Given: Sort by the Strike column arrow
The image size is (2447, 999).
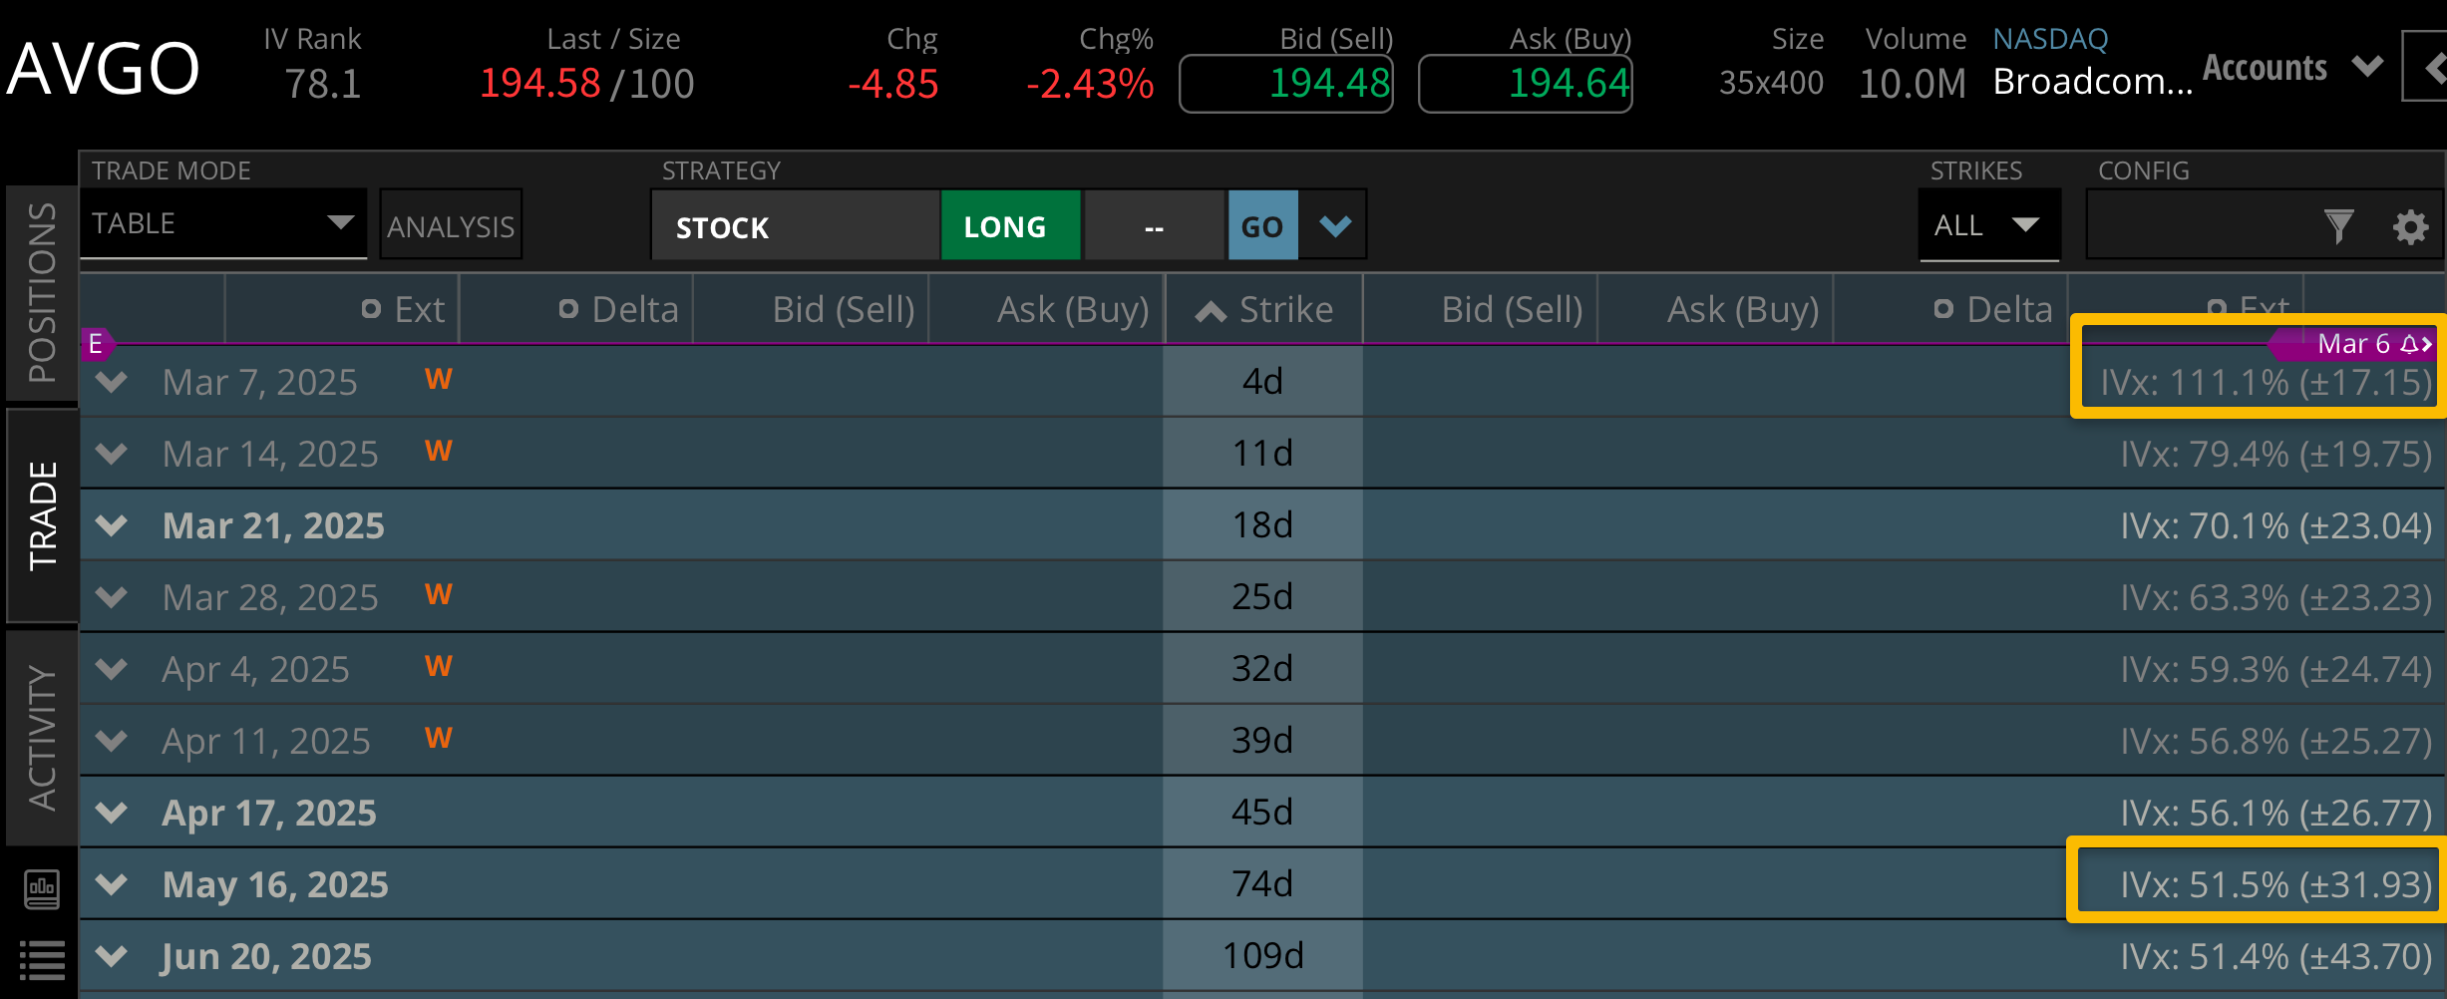Looking at the screenshot, I should [x=1211, y=311].
